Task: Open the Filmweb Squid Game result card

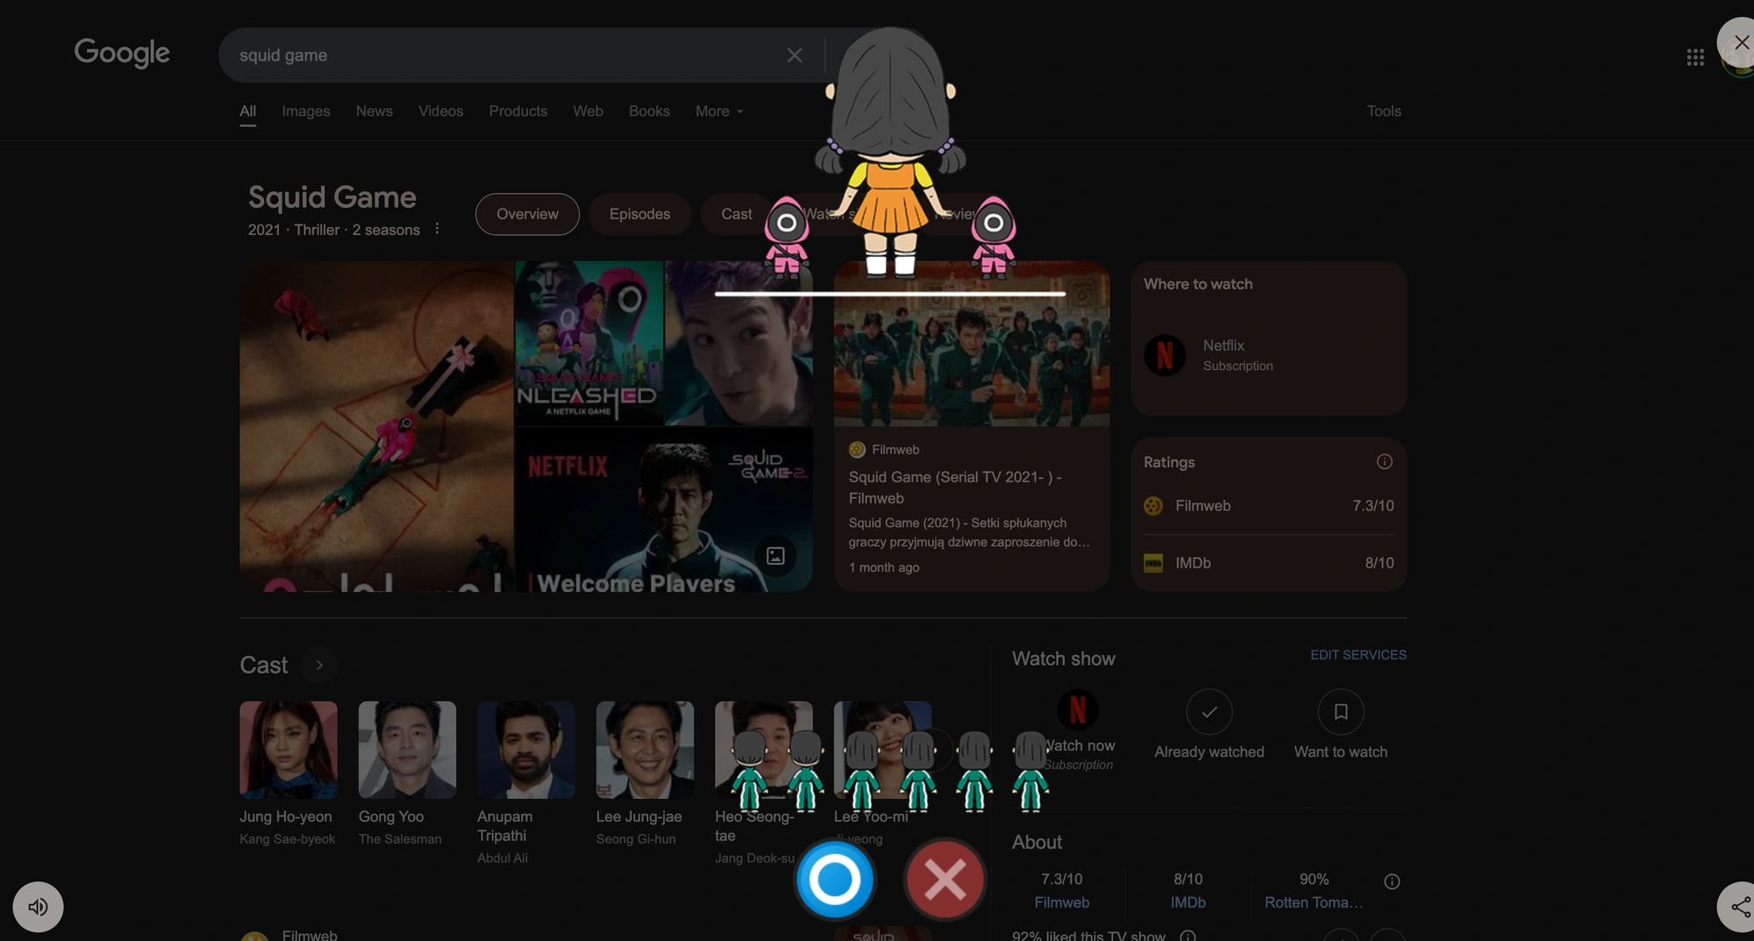Action: click(x=972, y=426)
